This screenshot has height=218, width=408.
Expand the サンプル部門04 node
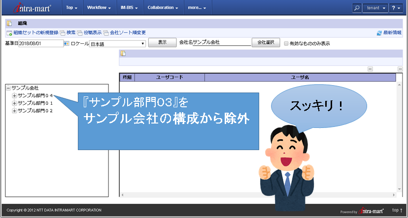14,96
